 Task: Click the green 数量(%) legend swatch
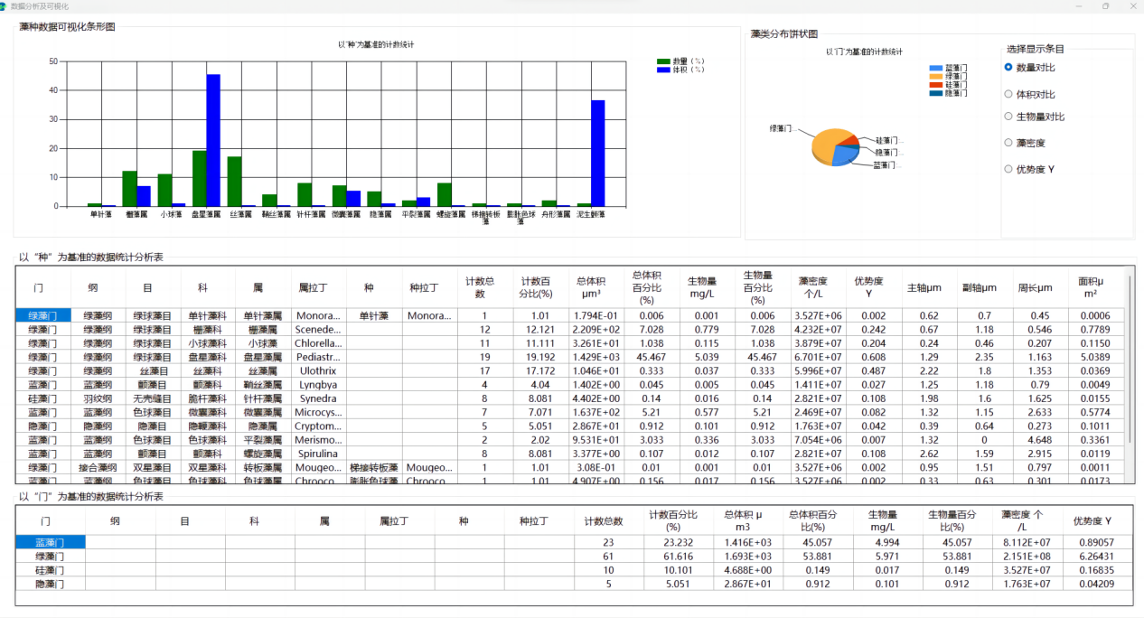pyautogui.click(x=663, y=61)
